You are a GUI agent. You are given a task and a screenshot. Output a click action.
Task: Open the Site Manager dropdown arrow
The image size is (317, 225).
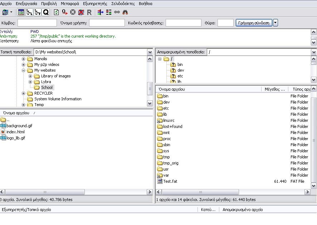(11, 12)
